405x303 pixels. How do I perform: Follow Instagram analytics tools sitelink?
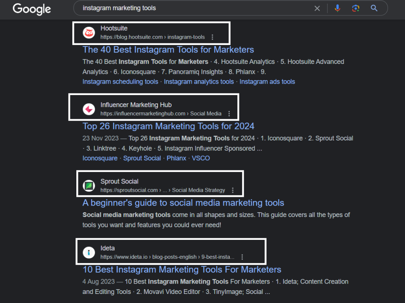199,82
